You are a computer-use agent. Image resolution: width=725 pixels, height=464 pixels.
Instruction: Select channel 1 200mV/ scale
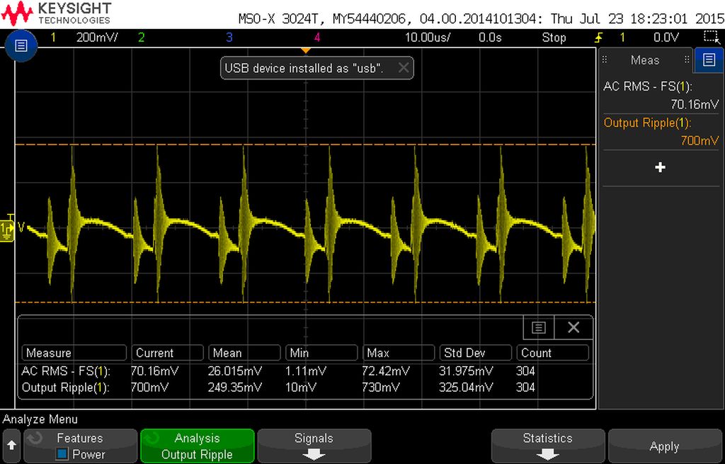click(97, 38)
